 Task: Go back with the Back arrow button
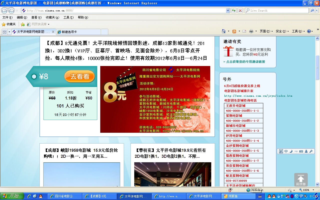[4, 10]
